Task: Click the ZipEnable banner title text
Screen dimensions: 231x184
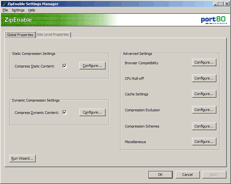Action: coord(18,20)
